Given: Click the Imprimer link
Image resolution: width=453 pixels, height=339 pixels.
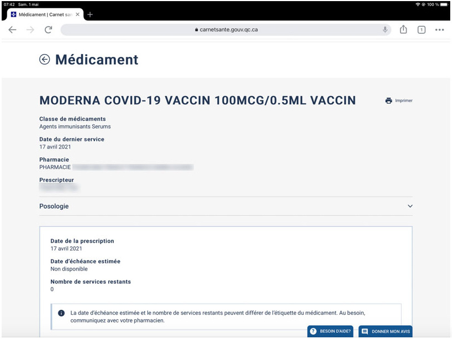Looking at the screenshot, I should [404, 100].
